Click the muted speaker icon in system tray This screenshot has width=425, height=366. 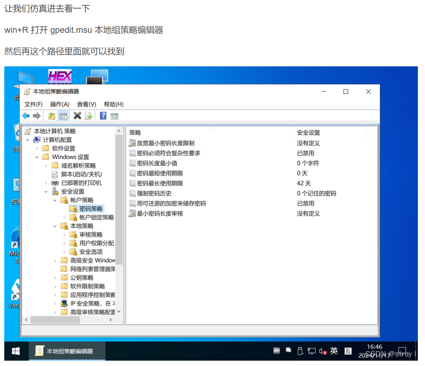[323, 351]
